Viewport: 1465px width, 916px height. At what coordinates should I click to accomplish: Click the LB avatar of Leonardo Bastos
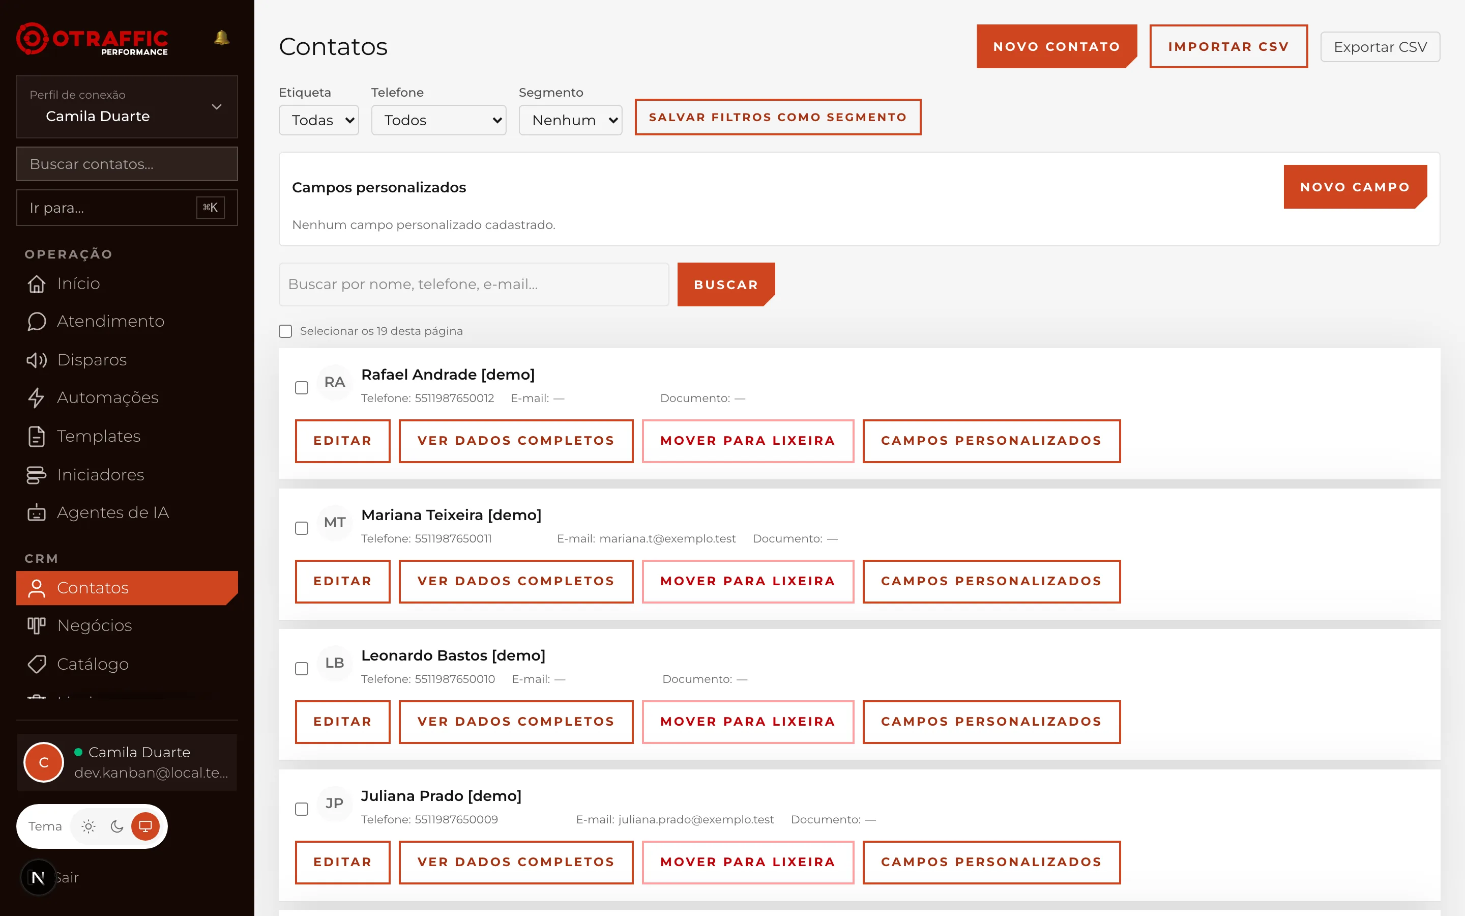[x=335, y=664]
